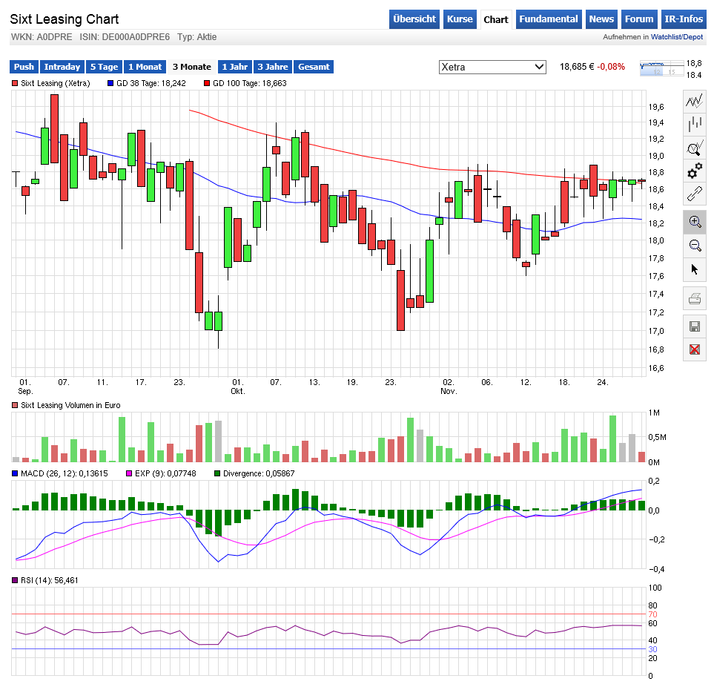Print the chart with the printer icon

pyautogui.click(x=695, y=299)
